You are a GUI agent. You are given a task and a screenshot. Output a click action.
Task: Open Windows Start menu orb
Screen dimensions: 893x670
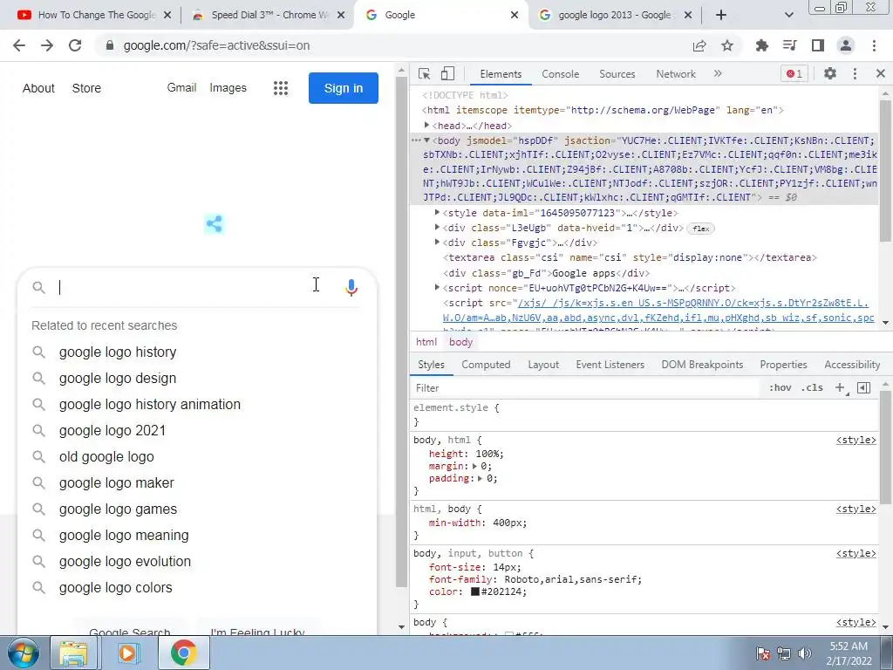24,653
